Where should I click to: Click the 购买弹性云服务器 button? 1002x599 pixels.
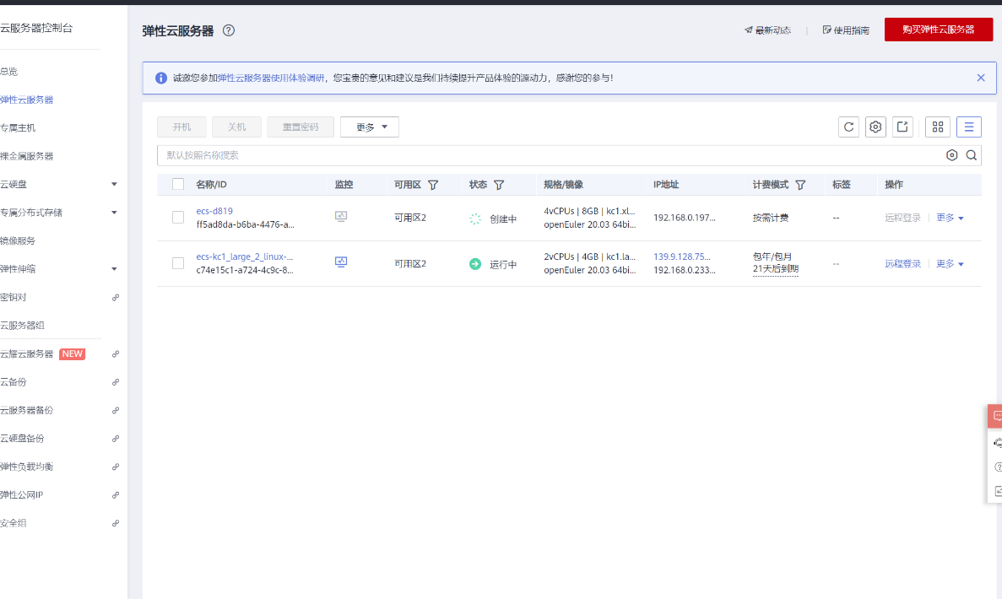point(938,28)
